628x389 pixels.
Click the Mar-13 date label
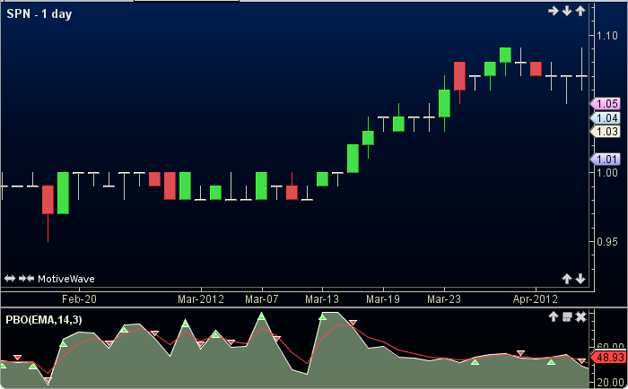pyautogui.click(x=322, y=299)
